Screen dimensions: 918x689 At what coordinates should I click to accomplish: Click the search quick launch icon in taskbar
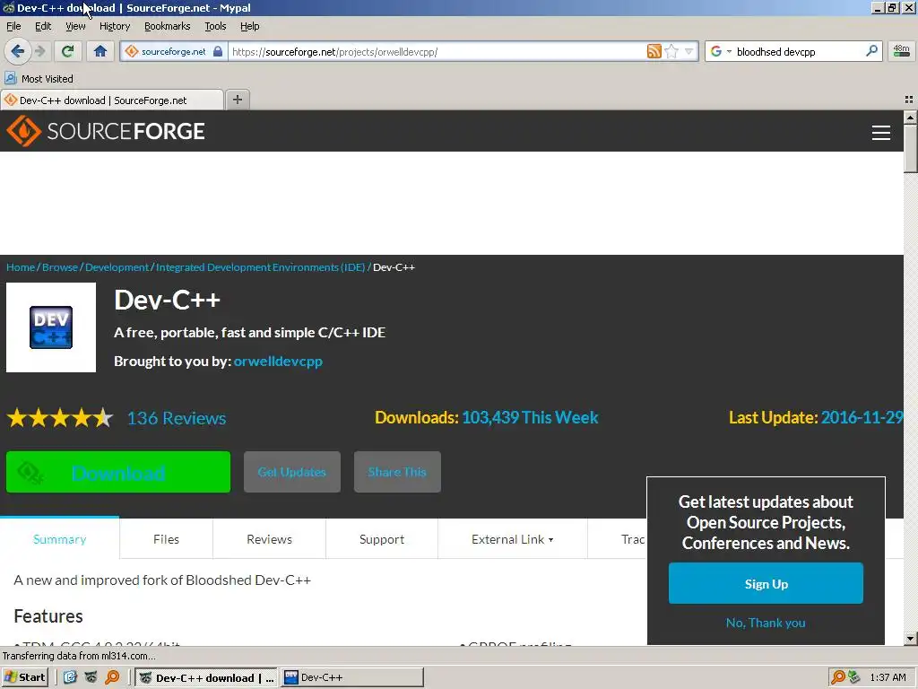click(x=112, y=677)
